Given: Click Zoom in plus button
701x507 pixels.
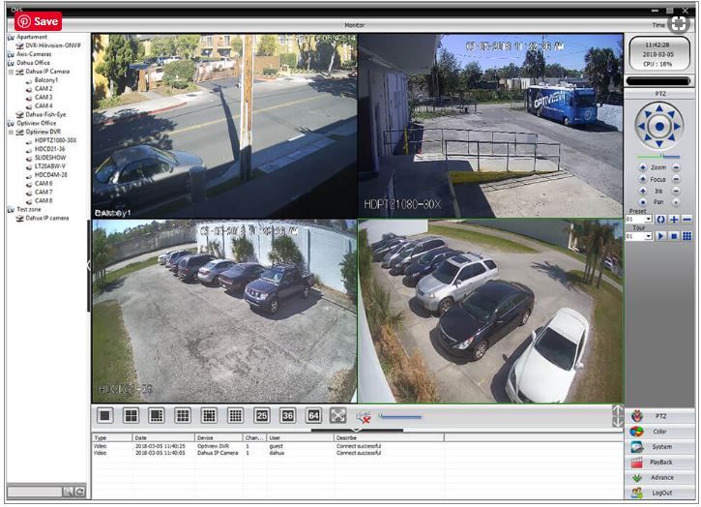Looking at the screenshot, I should click(643, 167).
